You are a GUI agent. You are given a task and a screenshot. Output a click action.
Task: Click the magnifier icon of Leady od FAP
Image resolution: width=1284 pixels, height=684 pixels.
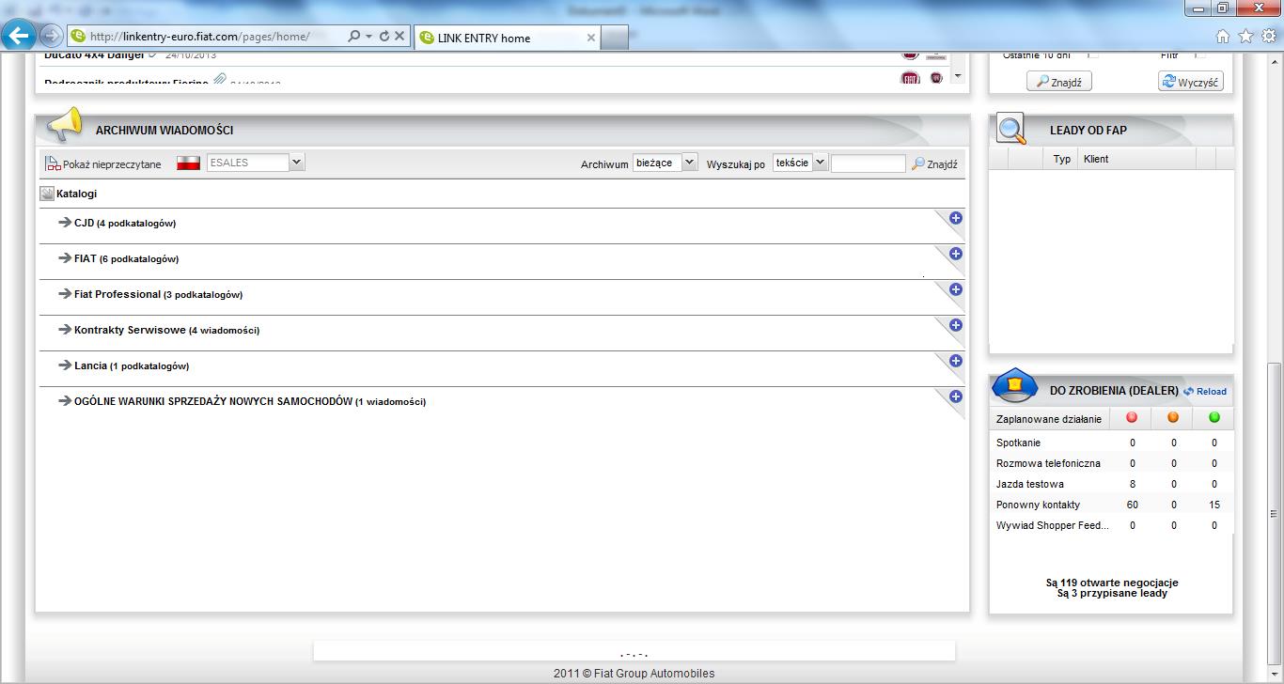click(x=1011, y=129)
